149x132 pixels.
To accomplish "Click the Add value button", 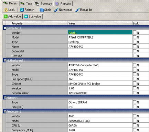I will tap(12, 16).
